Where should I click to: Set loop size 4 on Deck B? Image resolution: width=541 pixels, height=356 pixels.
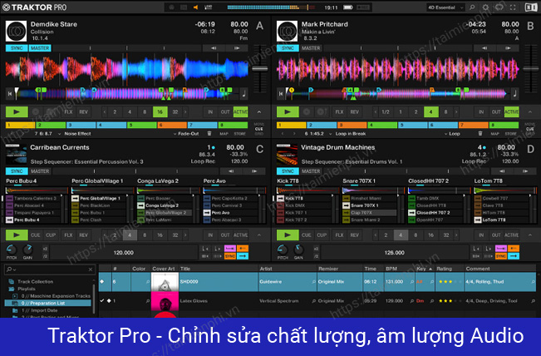coord(430,112)
